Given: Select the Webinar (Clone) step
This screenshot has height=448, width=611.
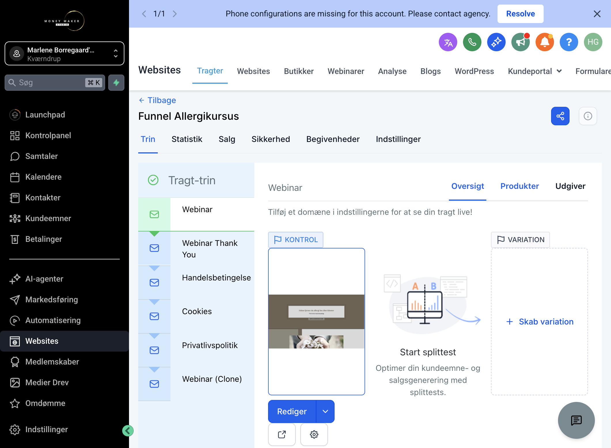Looking at the screenshot, I should 196,384.
